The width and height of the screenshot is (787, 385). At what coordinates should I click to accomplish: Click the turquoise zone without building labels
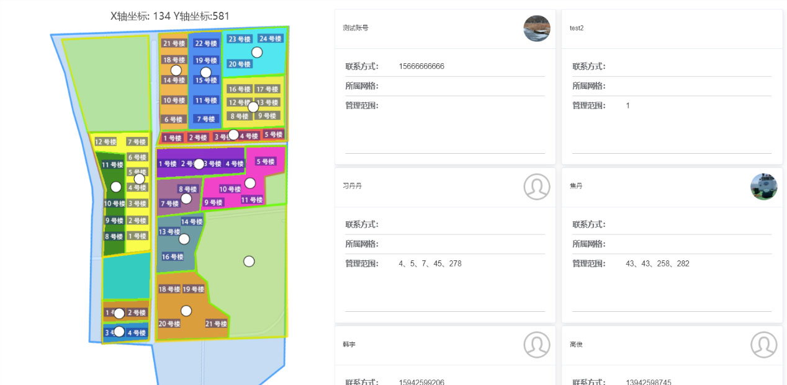(126, 276)
